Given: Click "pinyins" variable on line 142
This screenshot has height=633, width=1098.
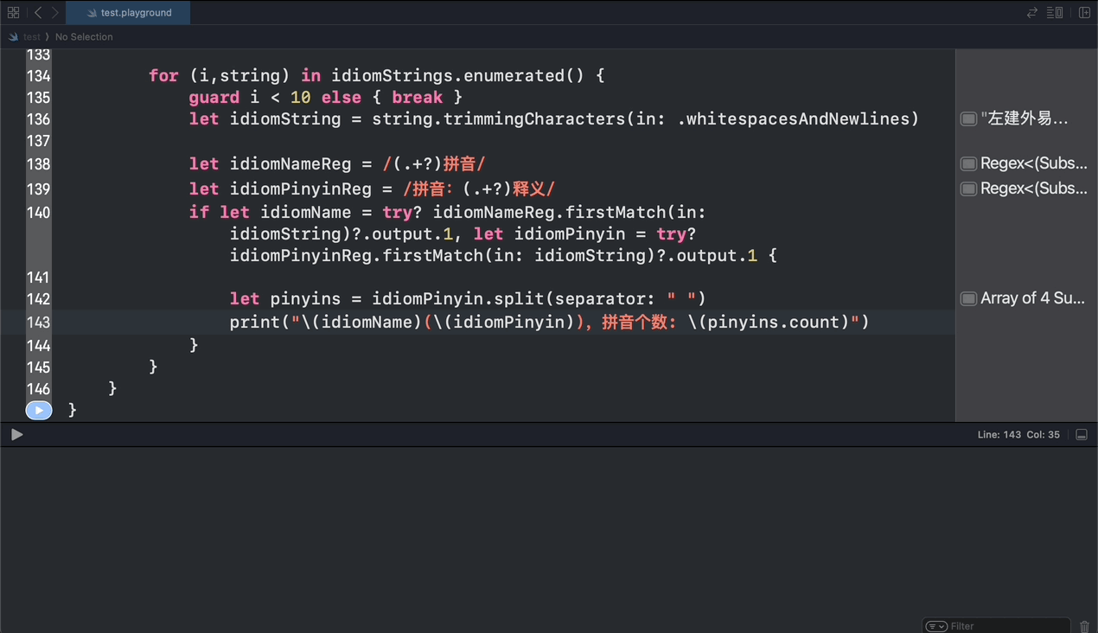Looking at the screenshot, I should tap(306, 298).
